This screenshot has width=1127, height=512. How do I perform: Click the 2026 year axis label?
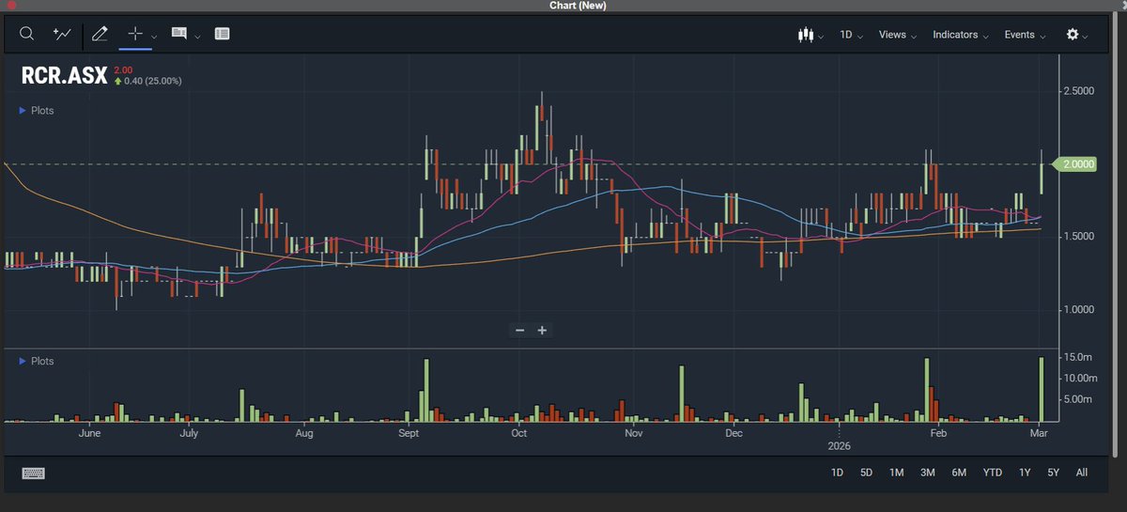click(837, 447)
